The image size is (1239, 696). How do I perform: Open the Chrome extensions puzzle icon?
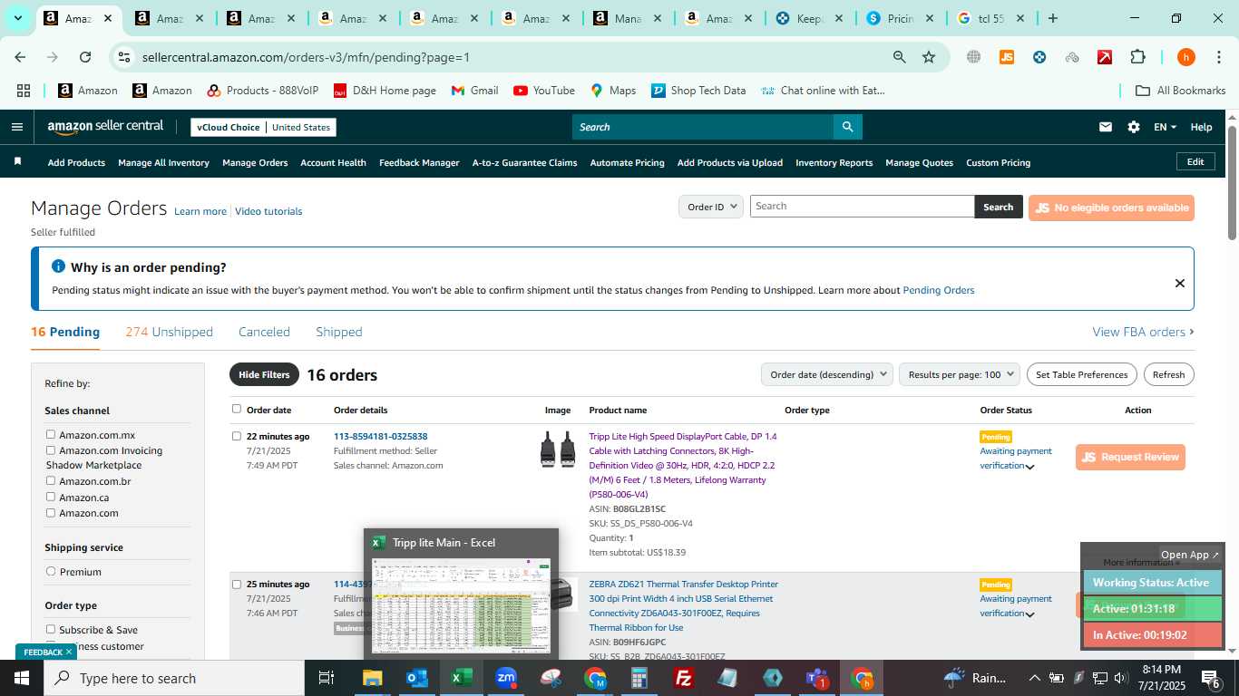(x=1137, y=57)
